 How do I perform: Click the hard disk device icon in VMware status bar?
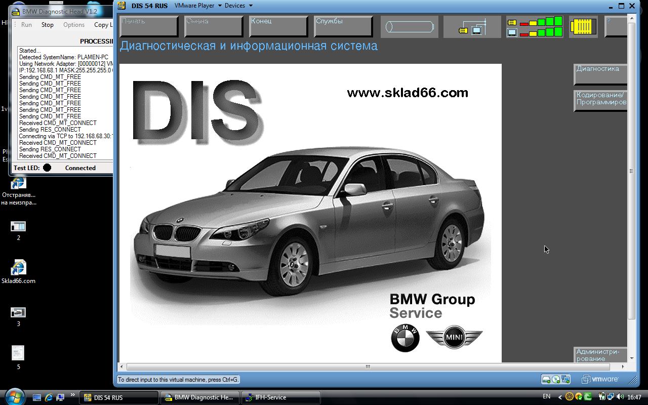pos(546,379)
